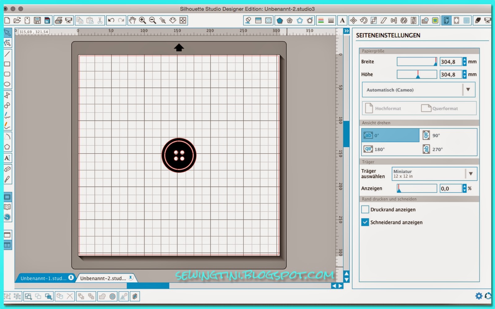Select 180° view rotation
The width and height of the screenshot is (495, 309).
[x=390, y=149]
